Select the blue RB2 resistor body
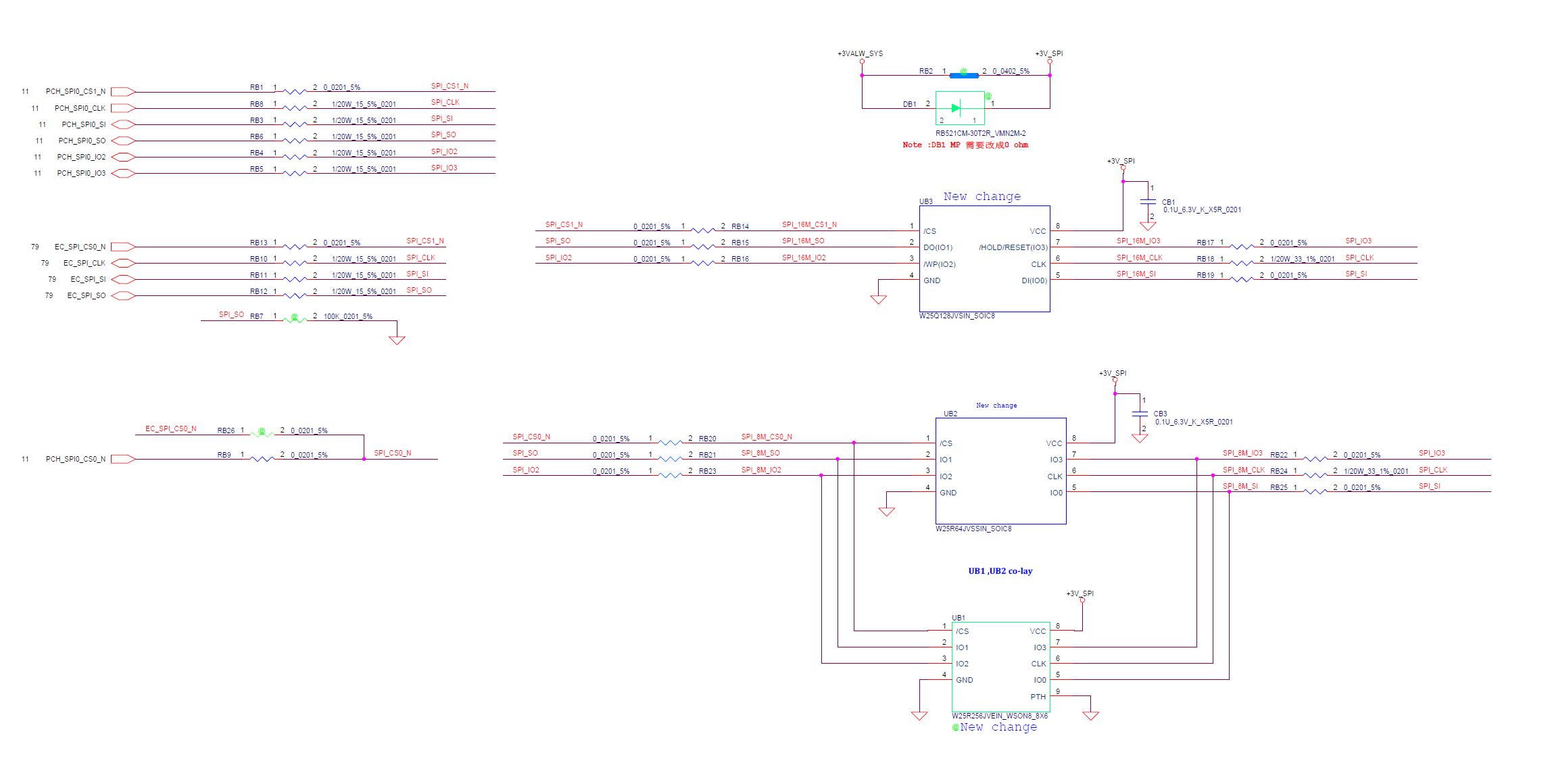The image size is (1550, 784). click(x=964, y=75)
